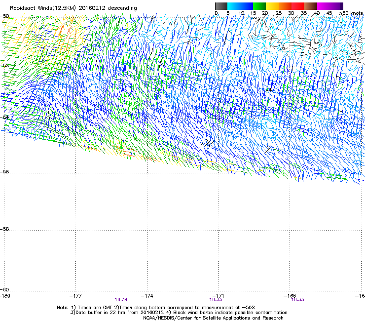Click the NOAA/NESDIS Center for Satellite Applications credit
The width and height of the screenshot is (365, 321).
(x=213, y=318)
